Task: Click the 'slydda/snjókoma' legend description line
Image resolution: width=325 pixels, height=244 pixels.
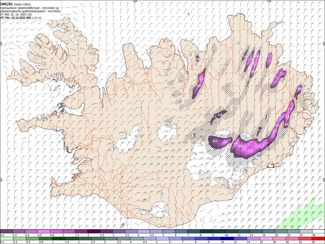Action: pos(30,11)
